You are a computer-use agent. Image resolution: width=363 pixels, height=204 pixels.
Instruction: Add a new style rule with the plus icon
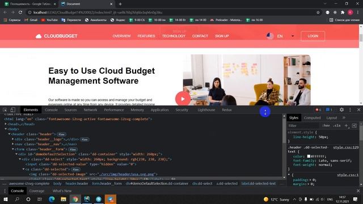click(x=346, y=125)
